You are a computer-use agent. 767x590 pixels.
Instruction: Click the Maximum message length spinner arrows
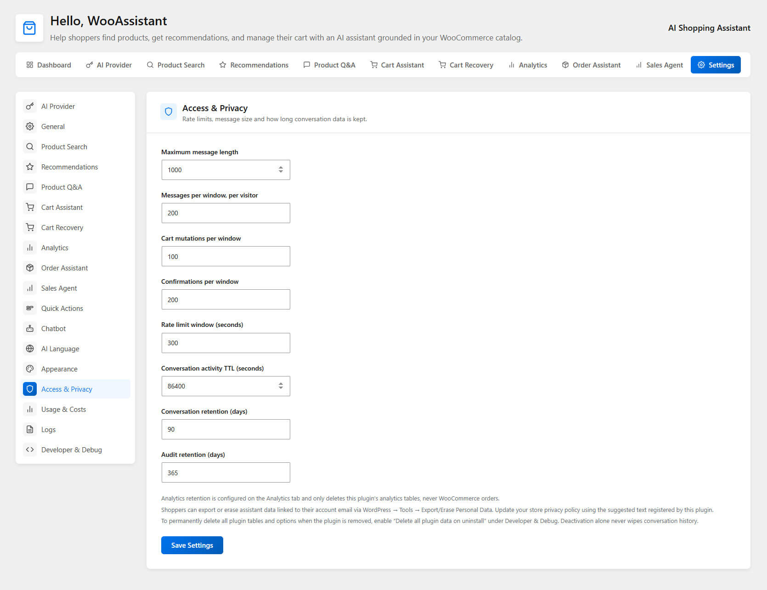click(281, 170)
